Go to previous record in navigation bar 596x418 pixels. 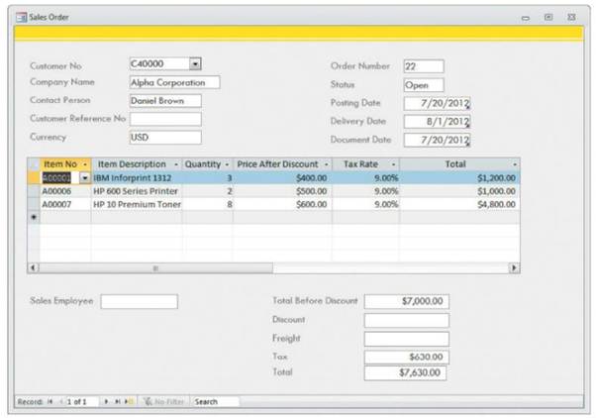[58, 401]
